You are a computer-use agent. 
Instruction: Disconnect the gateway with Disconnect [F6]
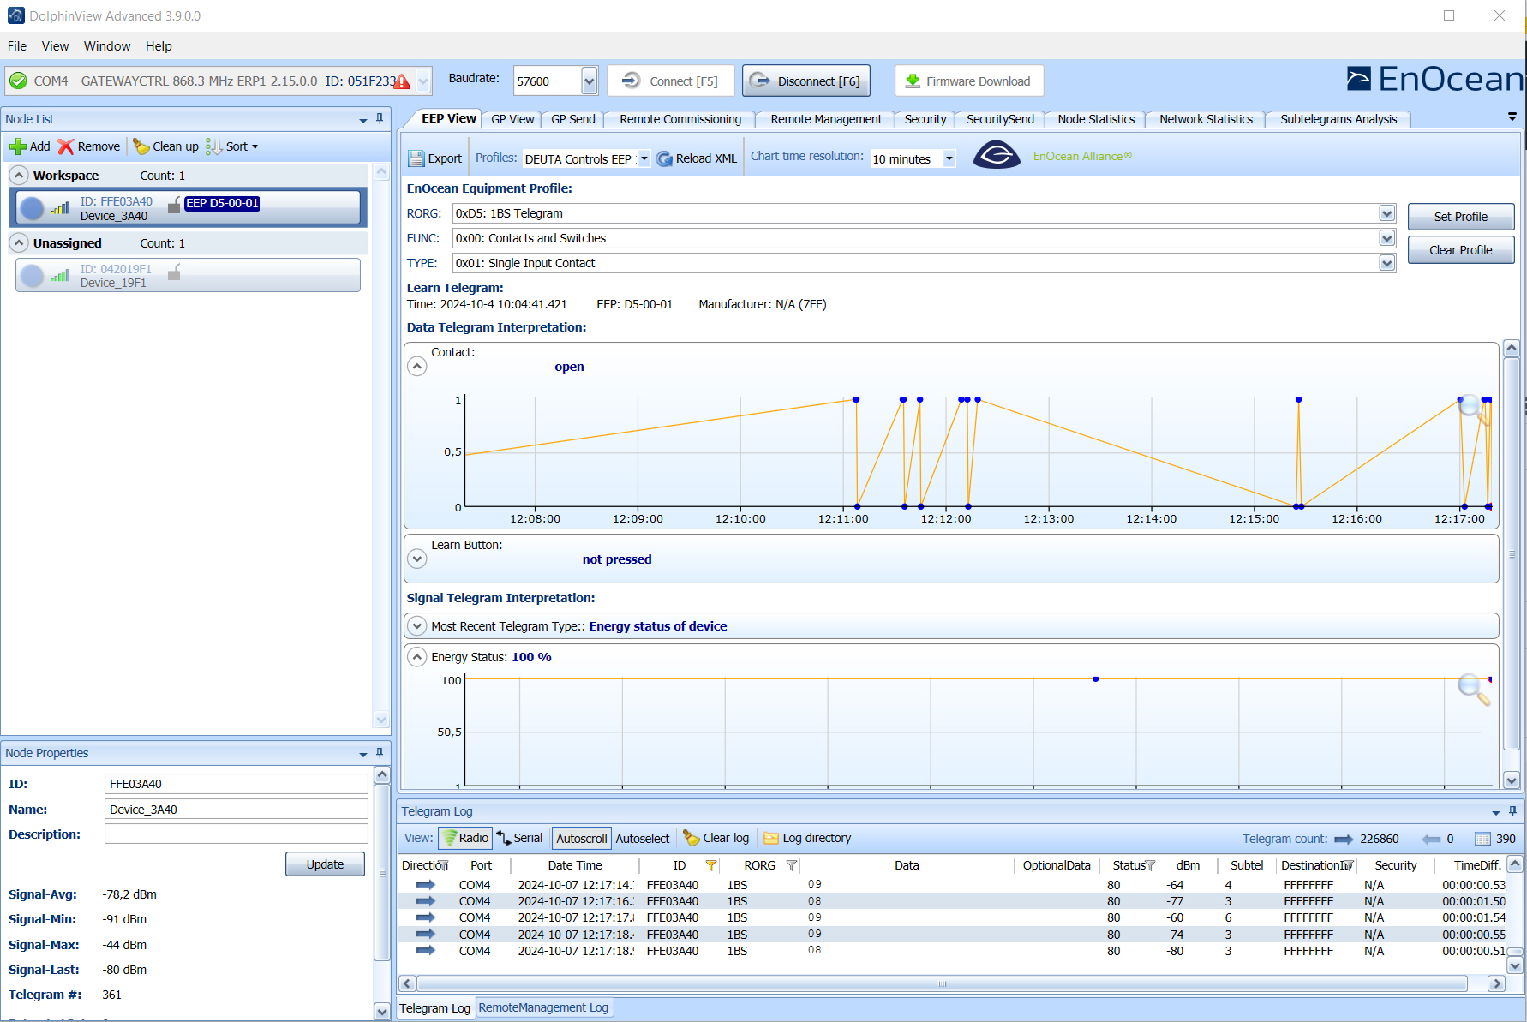pyautogui.click(x=805, y=80)
